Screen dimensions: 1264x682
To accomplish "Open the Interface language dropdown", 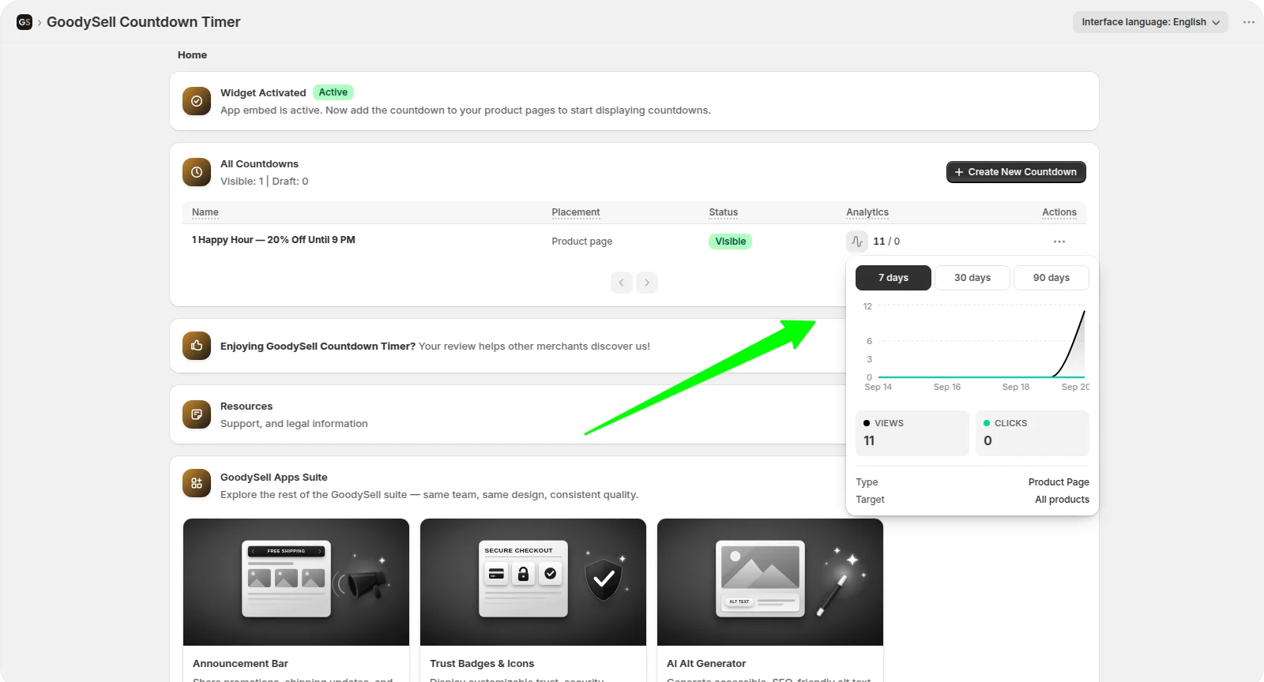I will click(x=1150, y=22).
